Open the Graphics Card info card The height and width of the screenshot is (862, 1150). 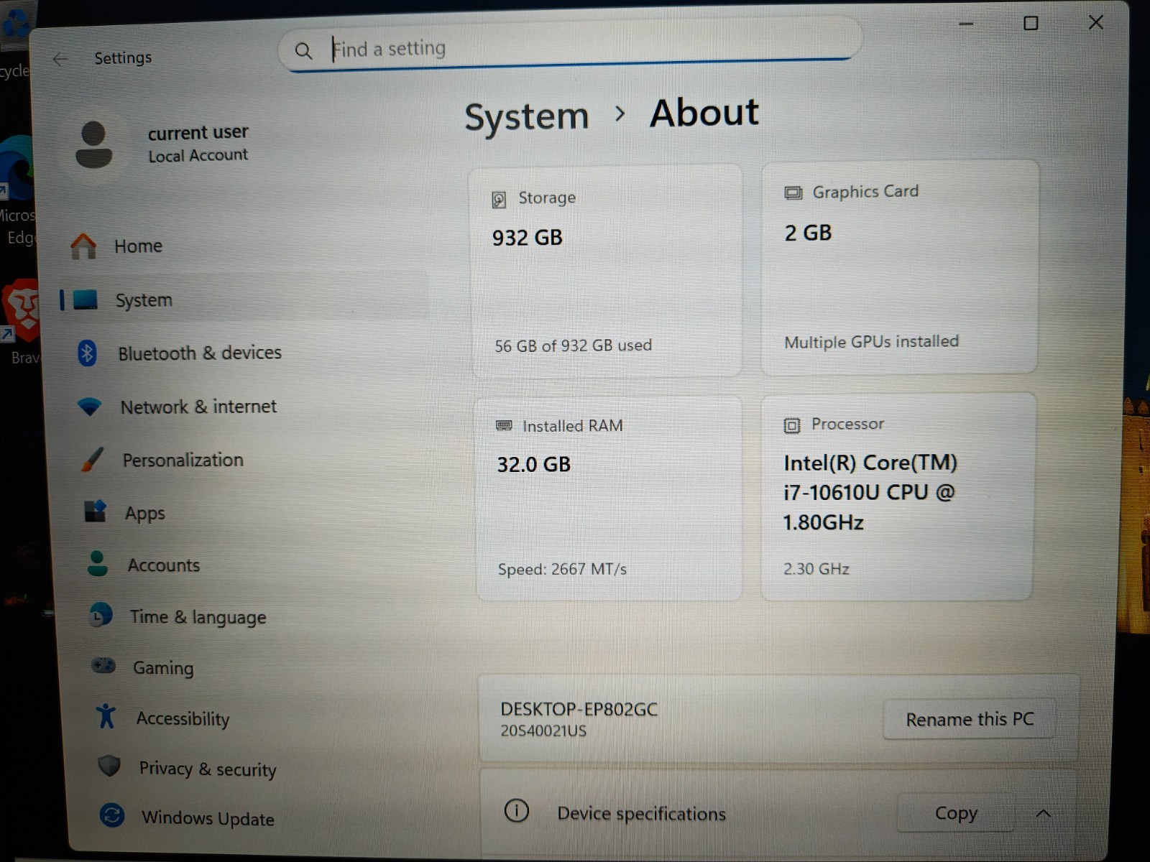900,267
